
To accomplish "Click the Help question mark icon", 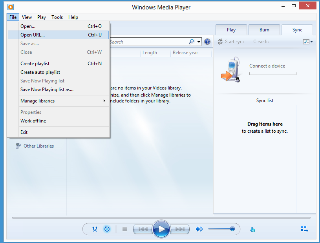I will pos(207,42).
